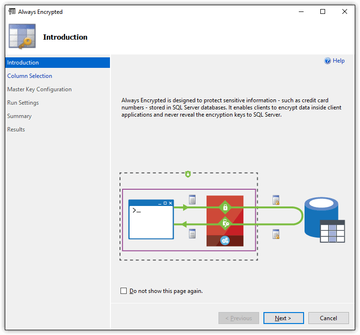Image resolution: width=360 pixels, height=335 pixels.
Task: Click the lower locked document icon
Action: point(276,234)
